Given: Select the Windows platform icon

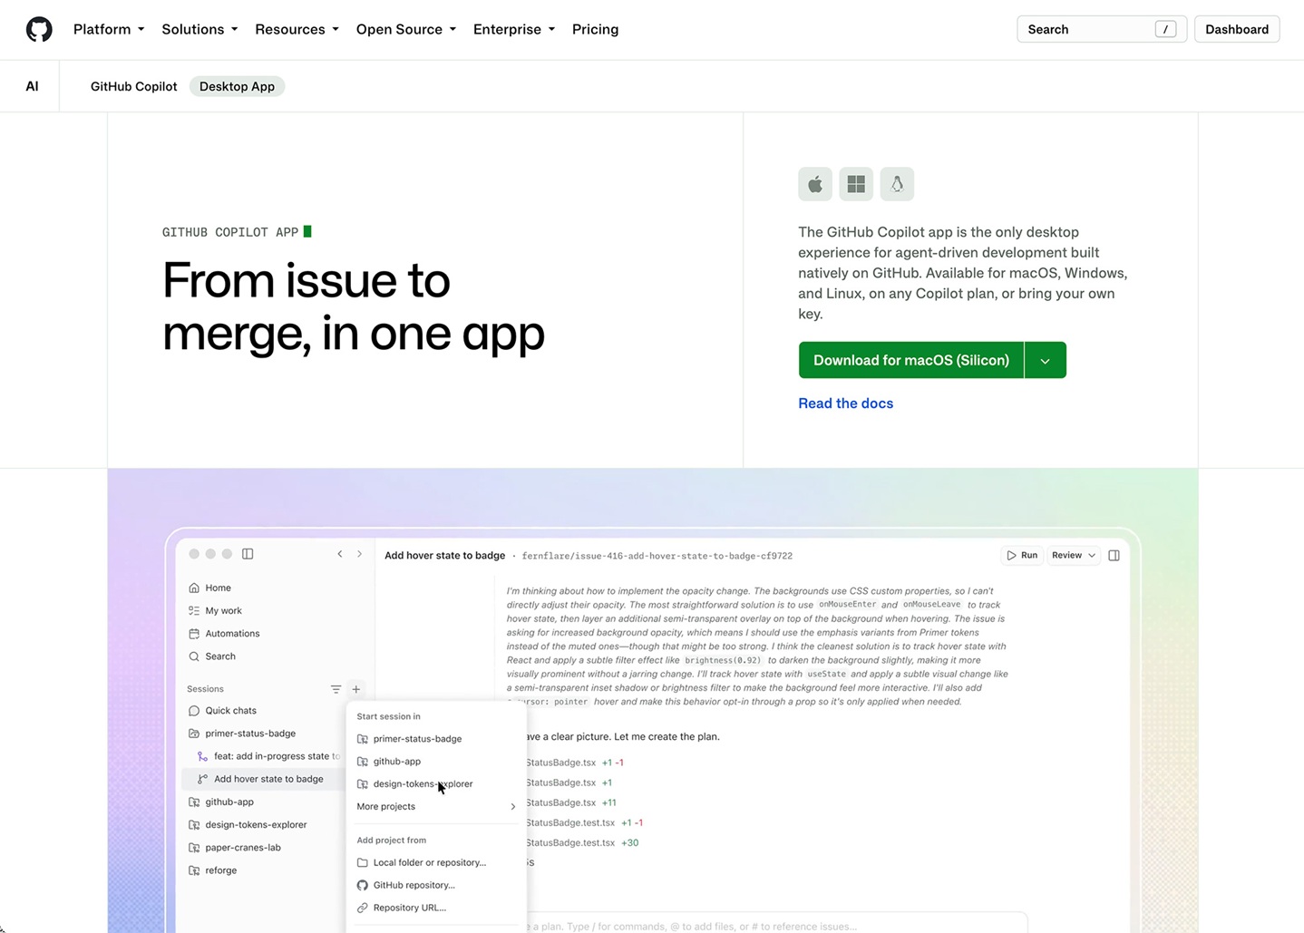Looking at the screenshot, I should click(856, 184).
